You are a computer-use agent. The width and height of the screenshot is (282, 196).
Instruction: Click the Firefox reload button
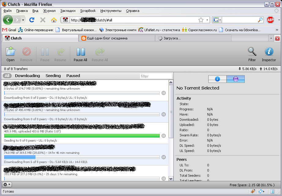point(32,20)
